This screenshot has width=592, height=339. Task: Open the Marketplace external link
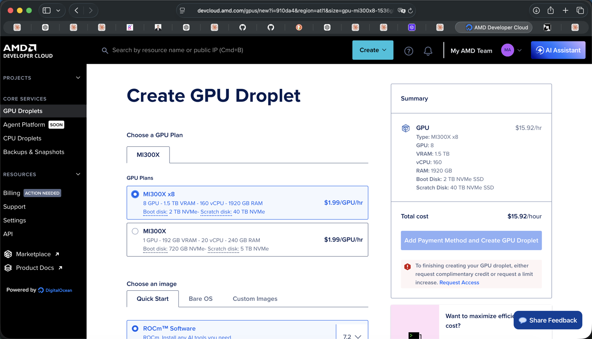37,254
